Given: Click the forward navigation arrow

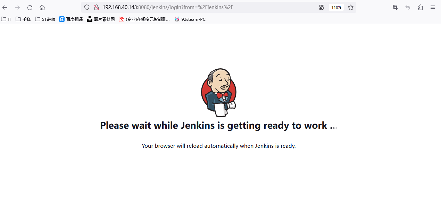Looking at the screenshot, I should click(x=17, y=7).
